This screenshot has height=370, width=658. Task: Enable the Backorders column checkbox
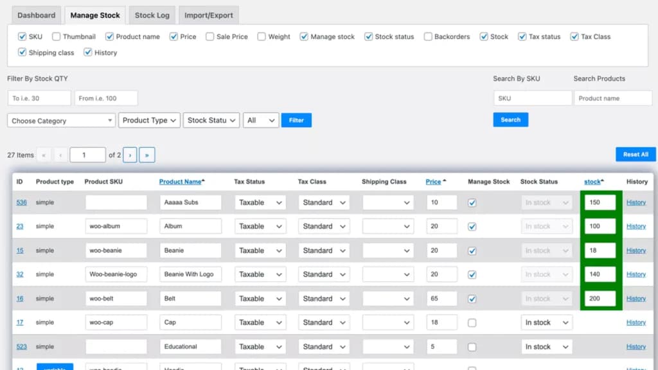(x=427, y=37)
